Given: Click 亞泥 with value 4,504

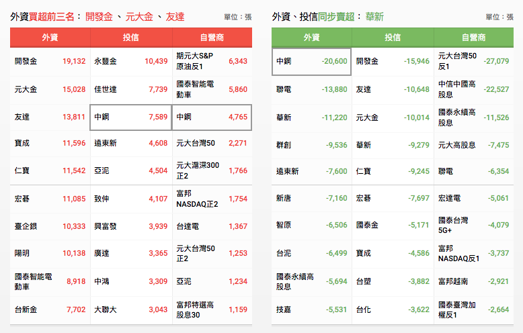Looking at the screenshot, I should click(102, 171).
